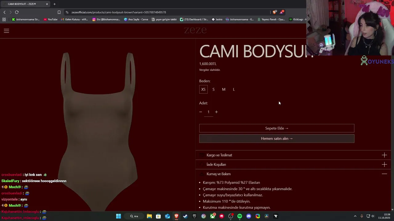Switch to the CAMI BODYSUIT – ZEZE tab
Screen dimensions: 394x221
[25, 4]
